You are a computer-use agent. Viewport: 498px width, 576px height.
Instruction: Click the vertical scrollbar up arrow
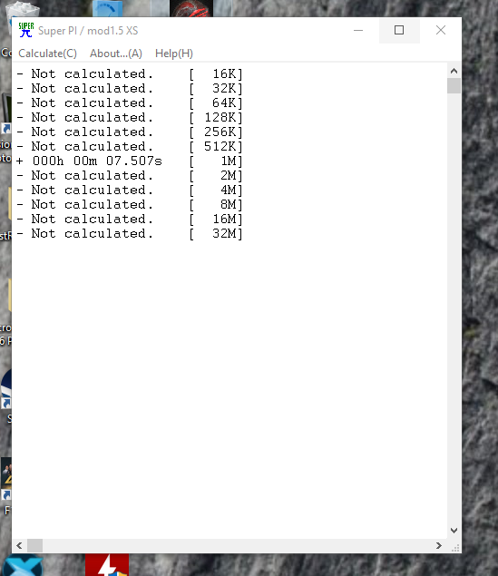tap(454, 71)
